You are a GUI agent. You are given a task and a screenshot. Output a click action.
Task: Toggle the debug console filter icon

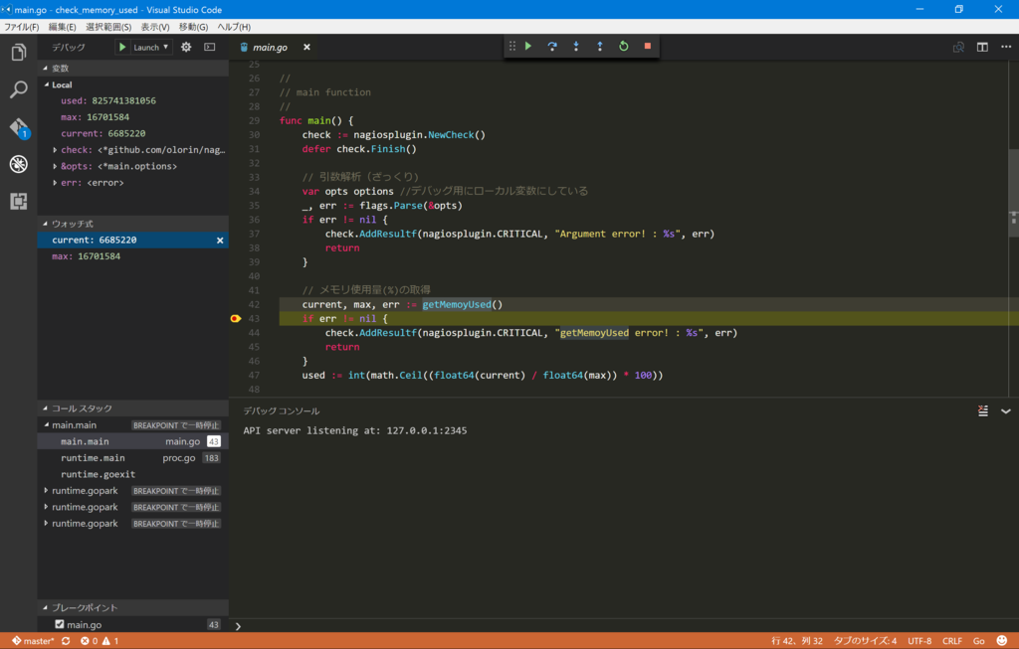point(981,410)
